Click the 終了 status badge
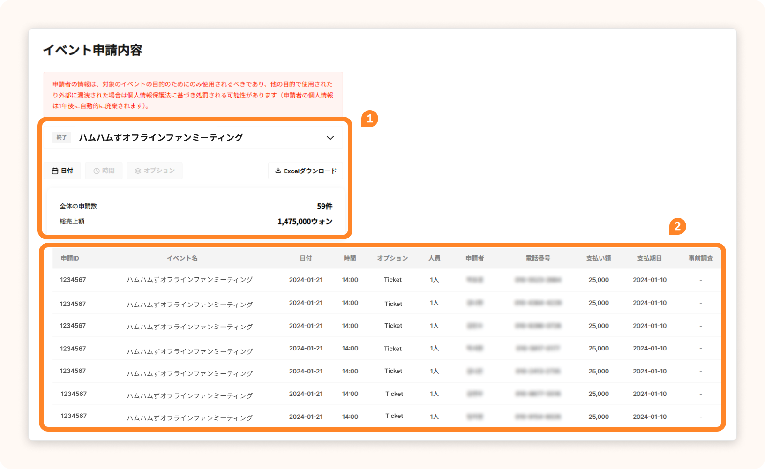Screen dimensions: 765x469 click(61, 137)
